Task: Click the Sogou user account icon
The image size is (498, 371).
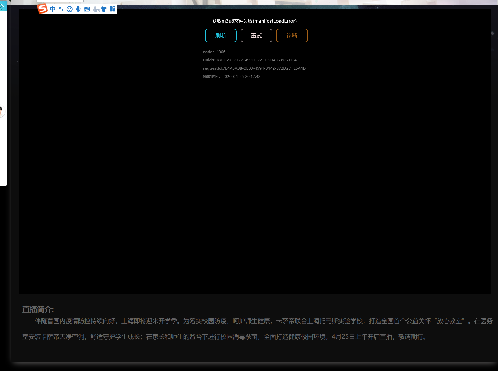Action: point(96,10)
